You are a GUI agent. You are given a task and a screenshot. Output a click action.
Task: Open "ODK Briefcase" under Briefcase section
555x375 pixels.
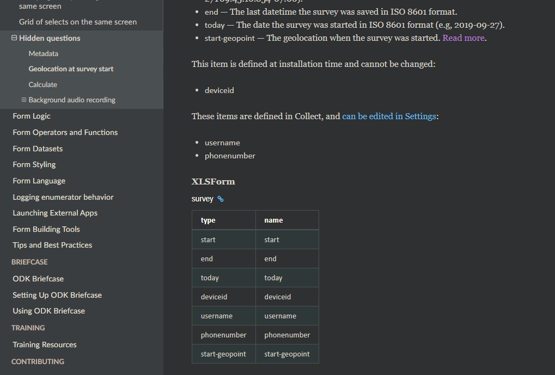(x=38, y=279)
